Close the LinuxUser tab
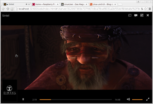 tap(86, 4)
